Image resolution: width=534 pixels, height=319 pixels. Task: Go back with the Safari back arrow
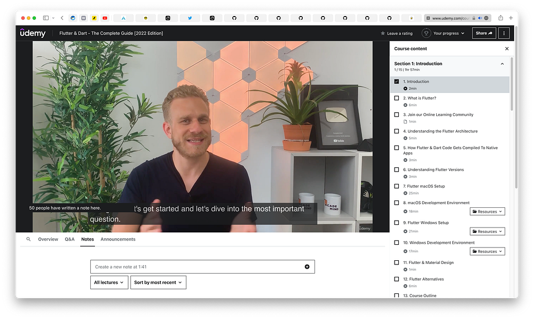click(62, 18)
